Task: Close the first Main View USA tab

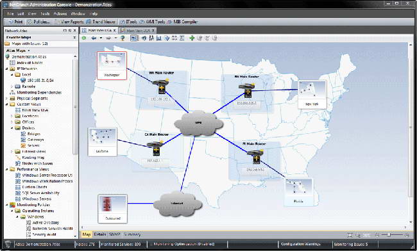Action: (x=114, y=31)
